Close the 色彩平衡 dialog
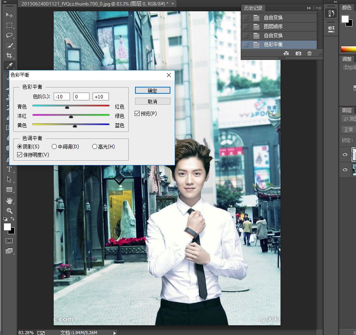 click(x=169, y=75)
